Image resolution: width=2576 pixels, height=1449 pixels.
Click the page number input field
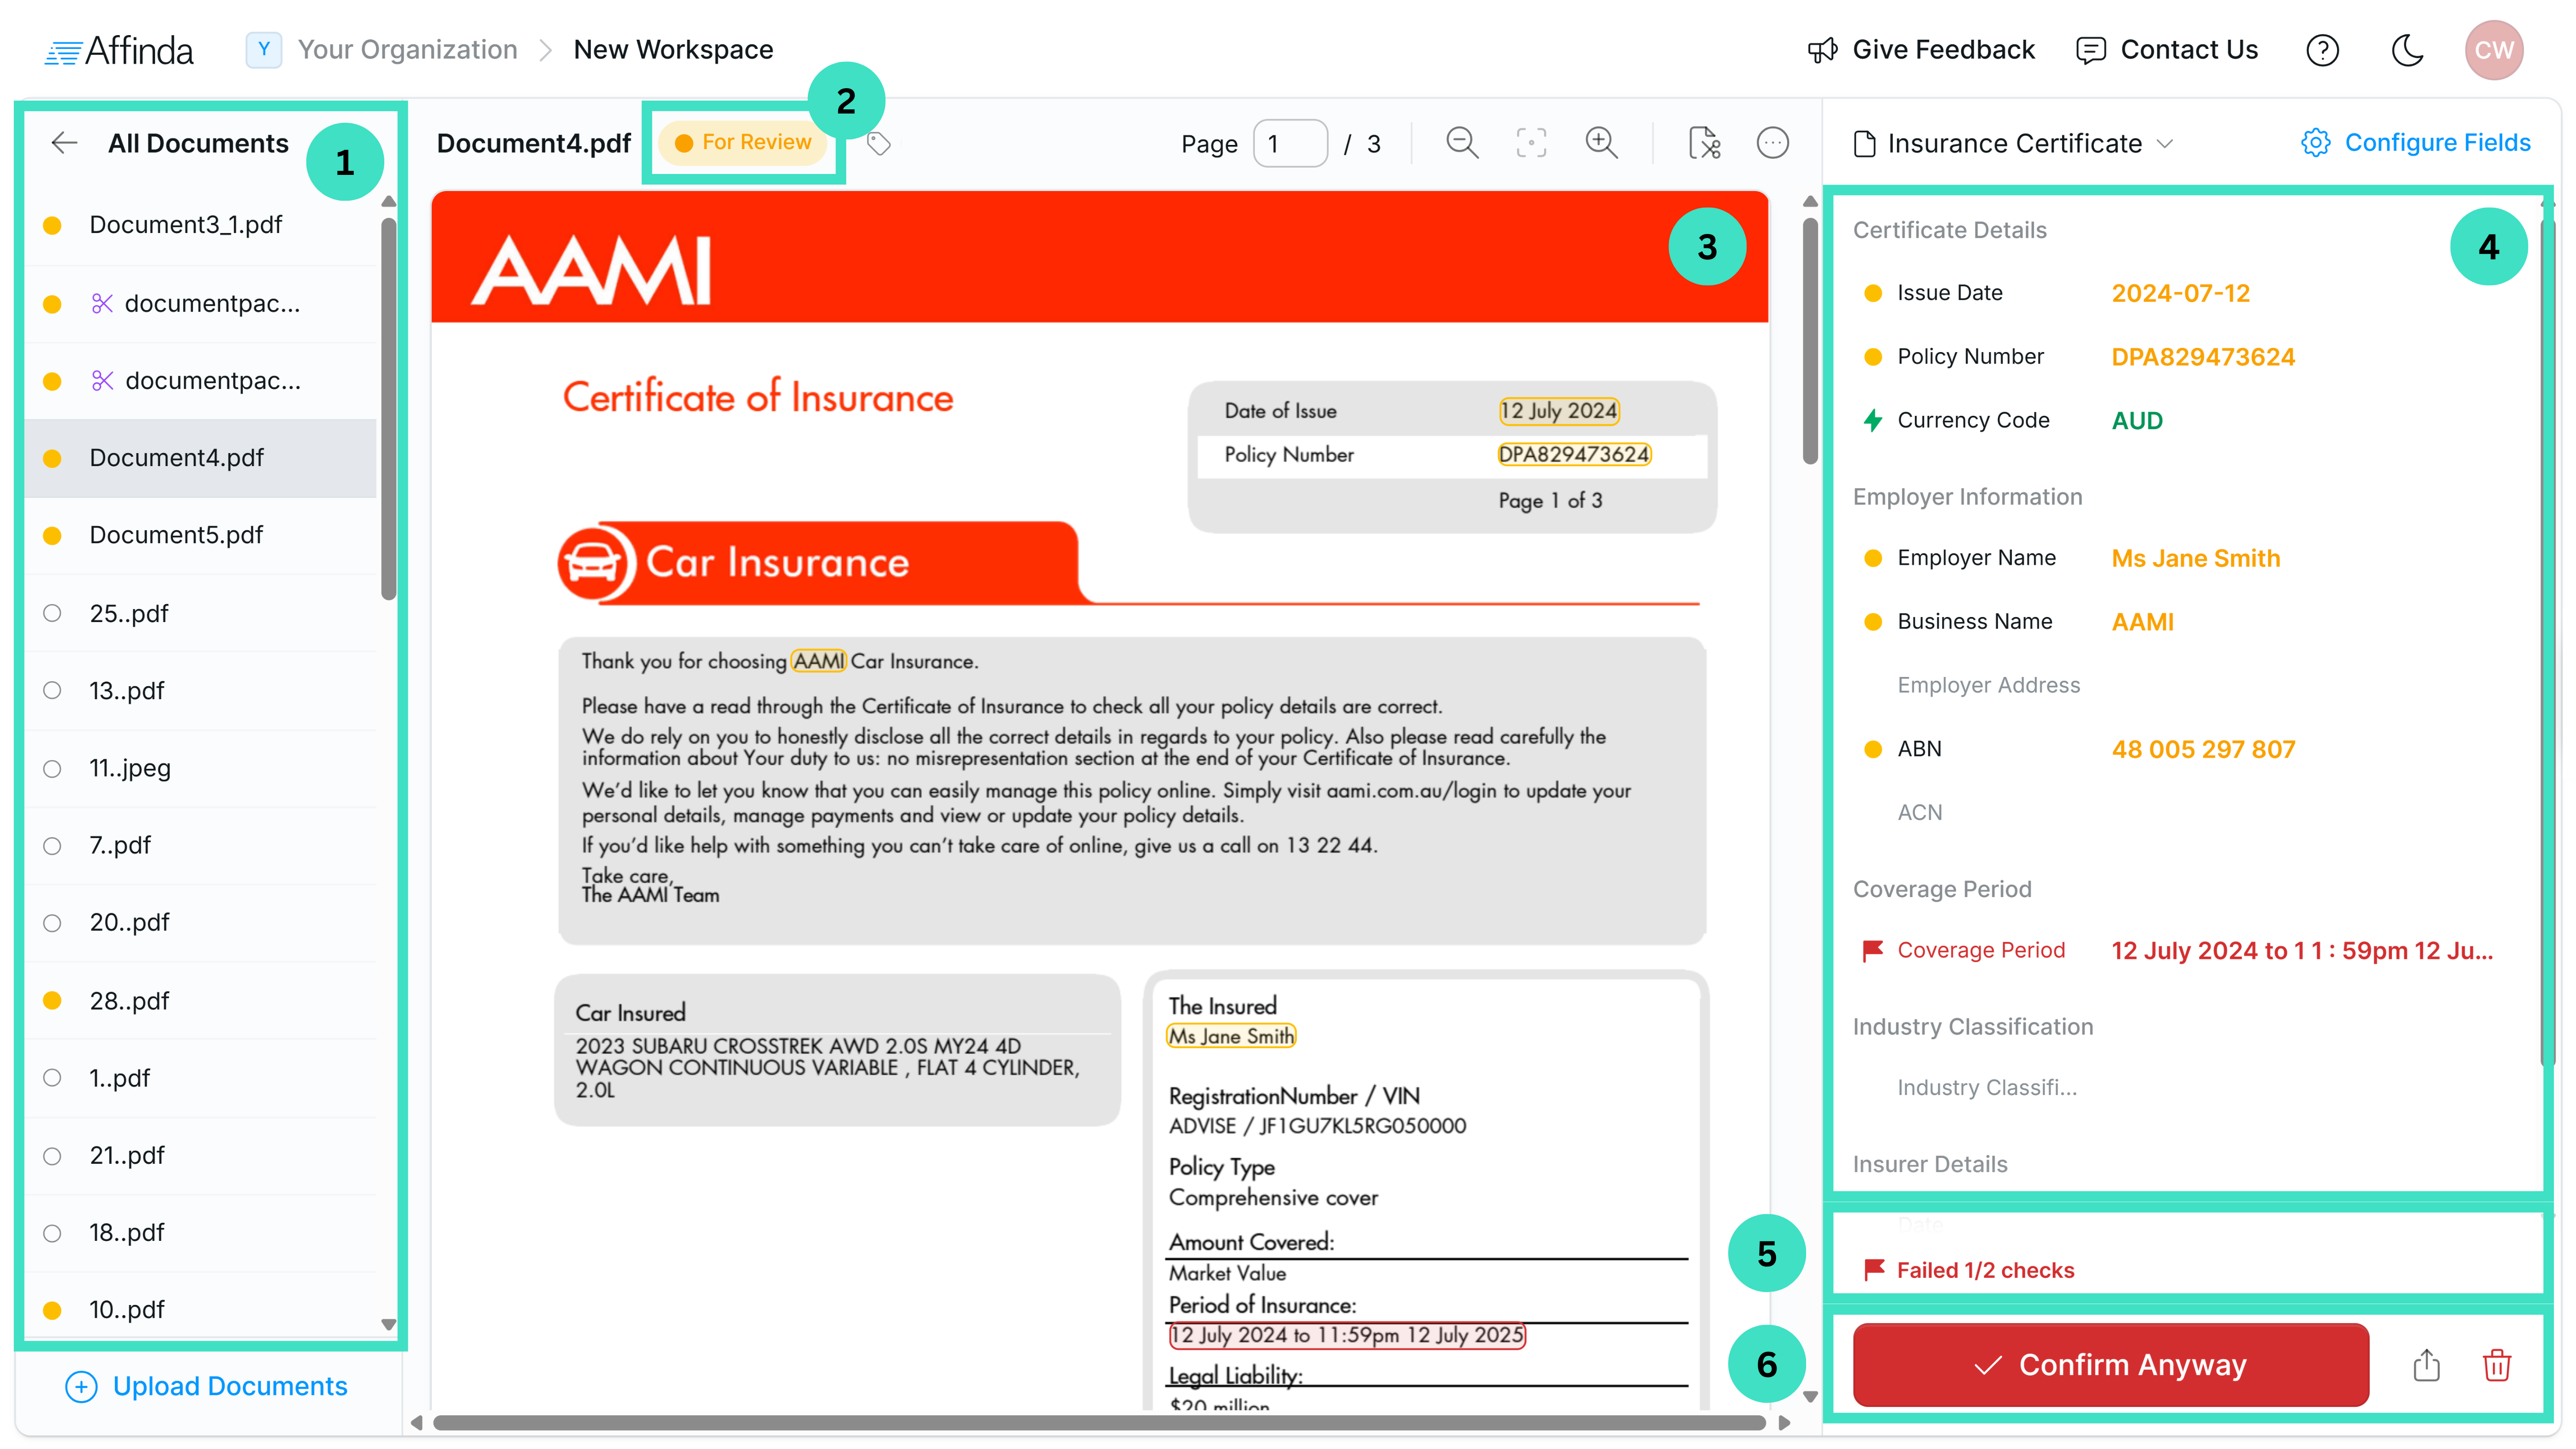click(x=1289, y=144)
